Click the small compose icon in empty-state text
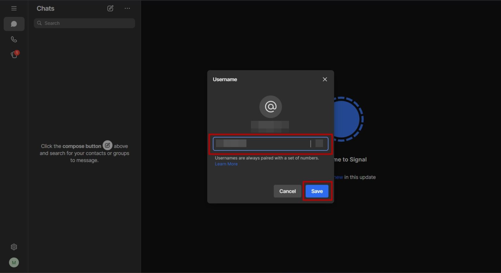Screen dimensions: 501x273 click(x=107, y=145)
